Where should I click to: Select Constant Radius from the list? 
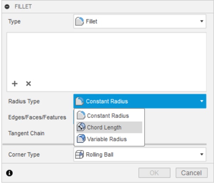click(108, 116)
